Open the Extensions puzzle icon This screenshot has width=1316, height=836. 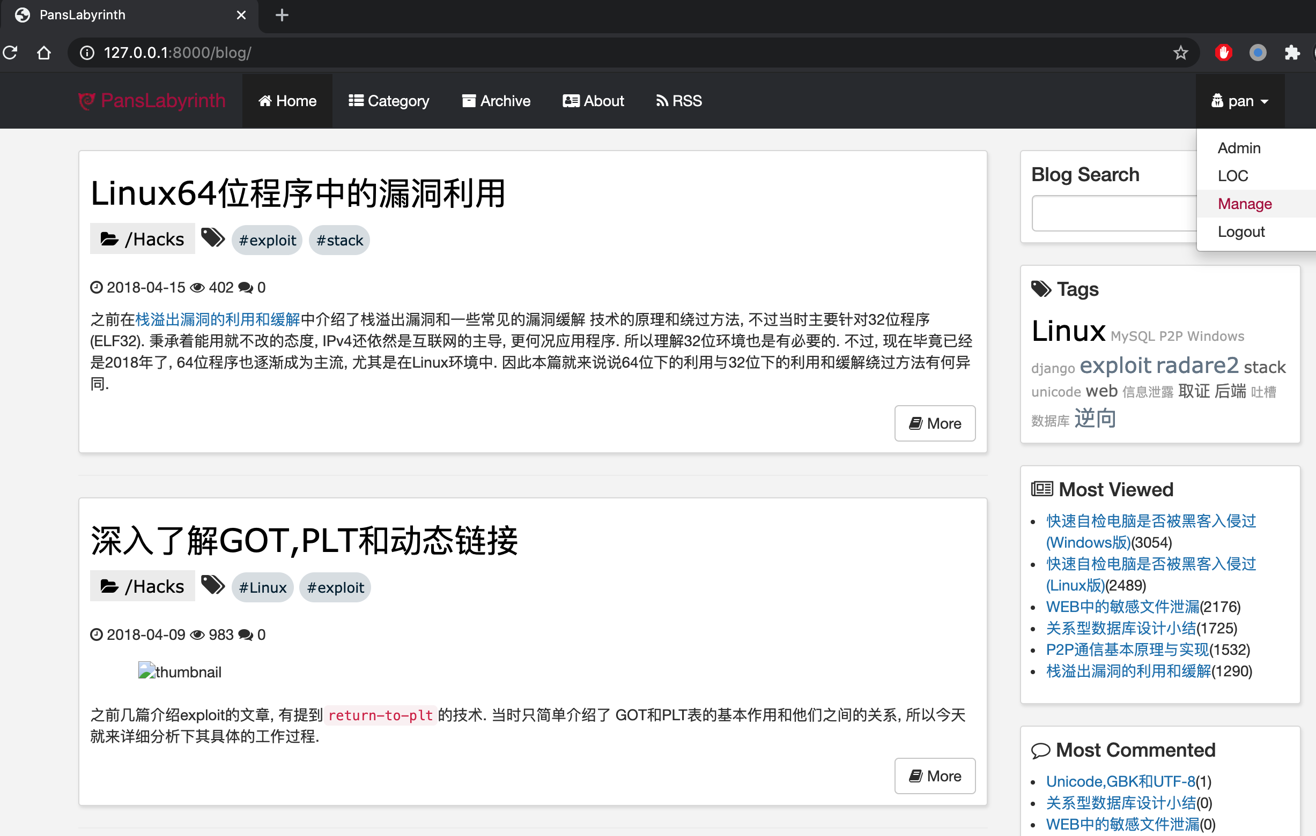point(1292,53)
